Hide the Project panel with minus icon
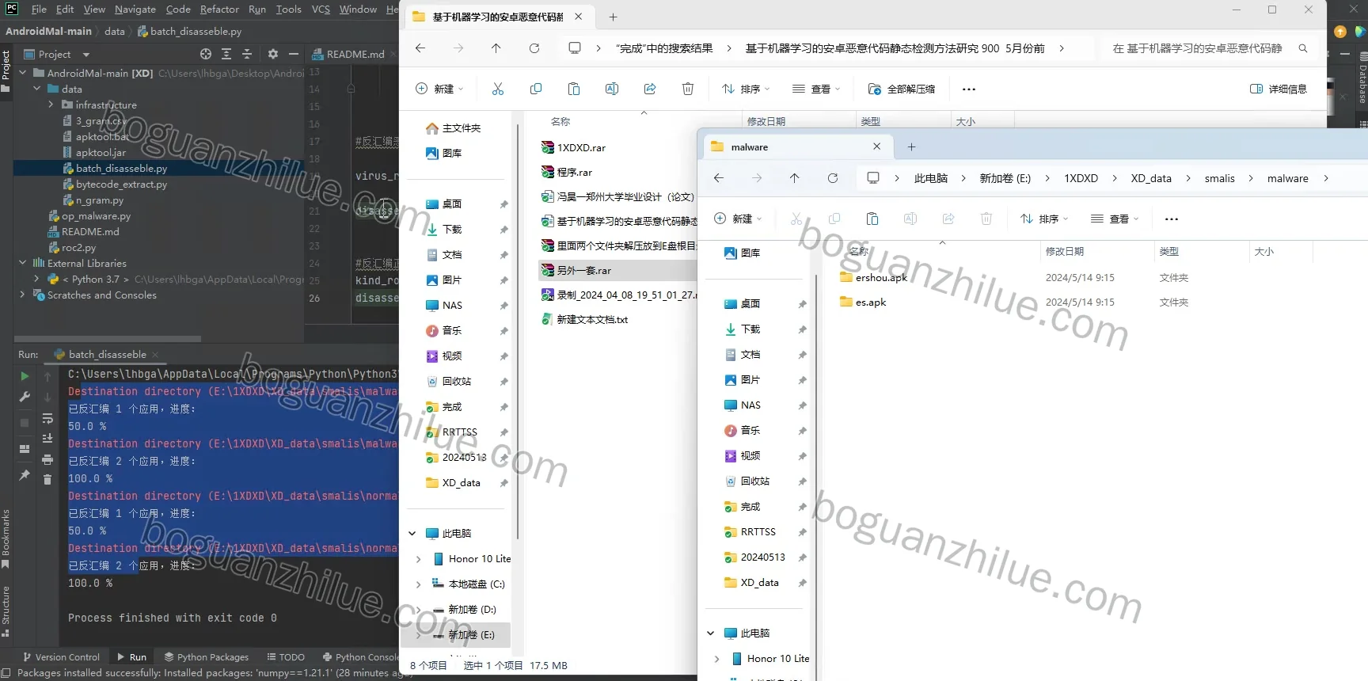The width and height of the screenshot is (1368, 681). click(x=294, y=54)
